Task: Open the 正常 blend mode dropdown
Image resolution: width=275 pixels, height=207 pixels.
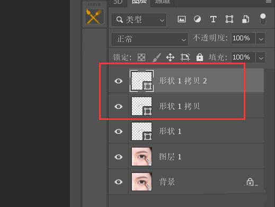Action: 149,39
